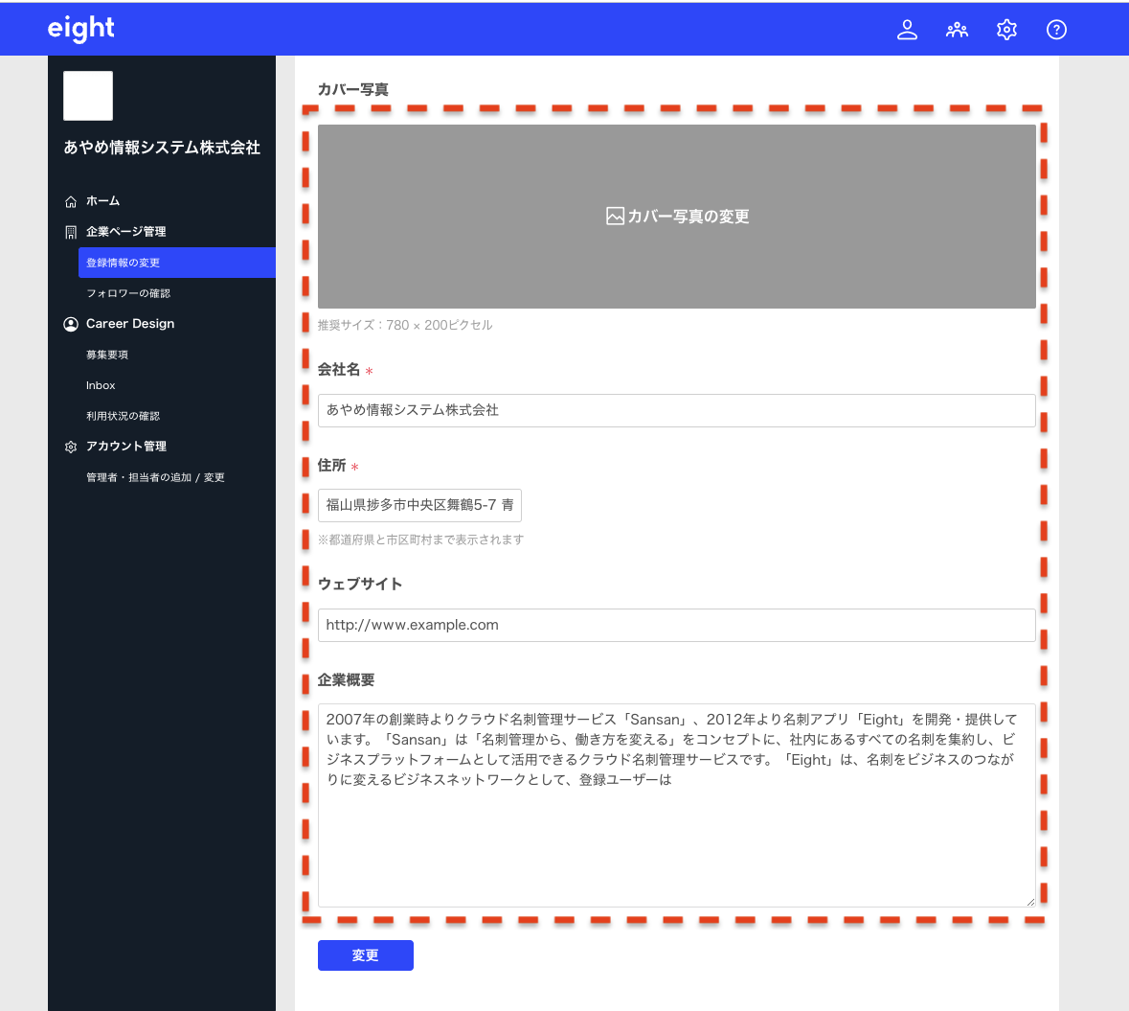Select アカウント管理 in sidebar
The image size is (1129, 1011).
coord(126,446)
